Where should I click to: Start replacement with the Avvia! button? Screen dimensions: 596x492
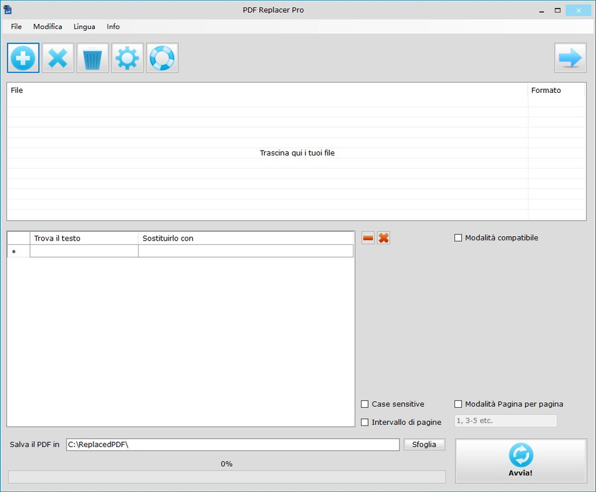click(521, 461)
